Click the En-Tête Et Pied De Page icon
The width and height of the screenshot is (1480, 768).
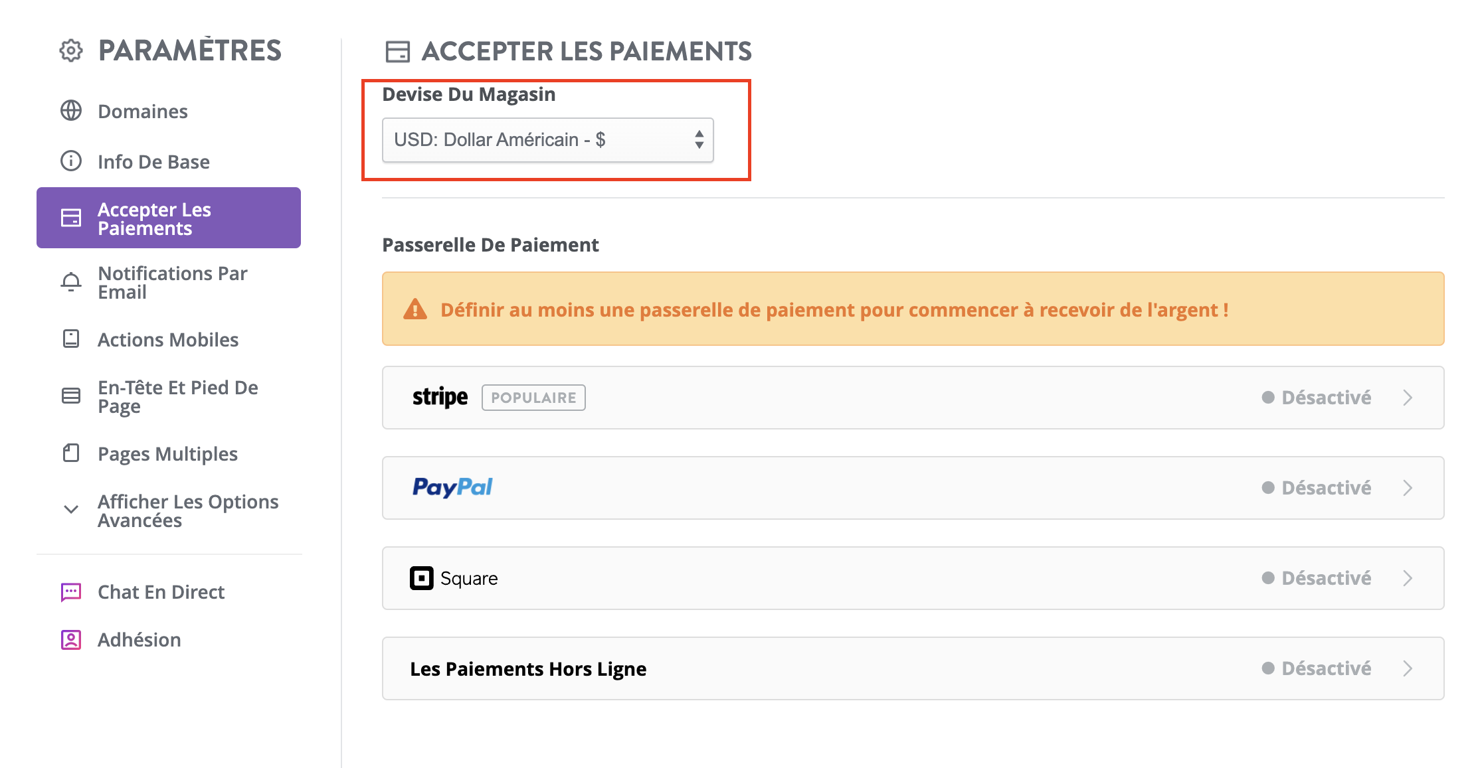pyautogui.click(x=71, y=396)
